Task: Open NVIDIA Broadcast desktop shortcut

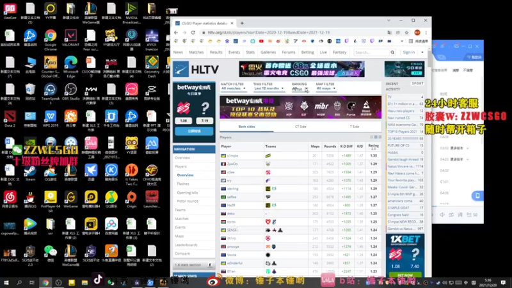Action: (131, 13)
